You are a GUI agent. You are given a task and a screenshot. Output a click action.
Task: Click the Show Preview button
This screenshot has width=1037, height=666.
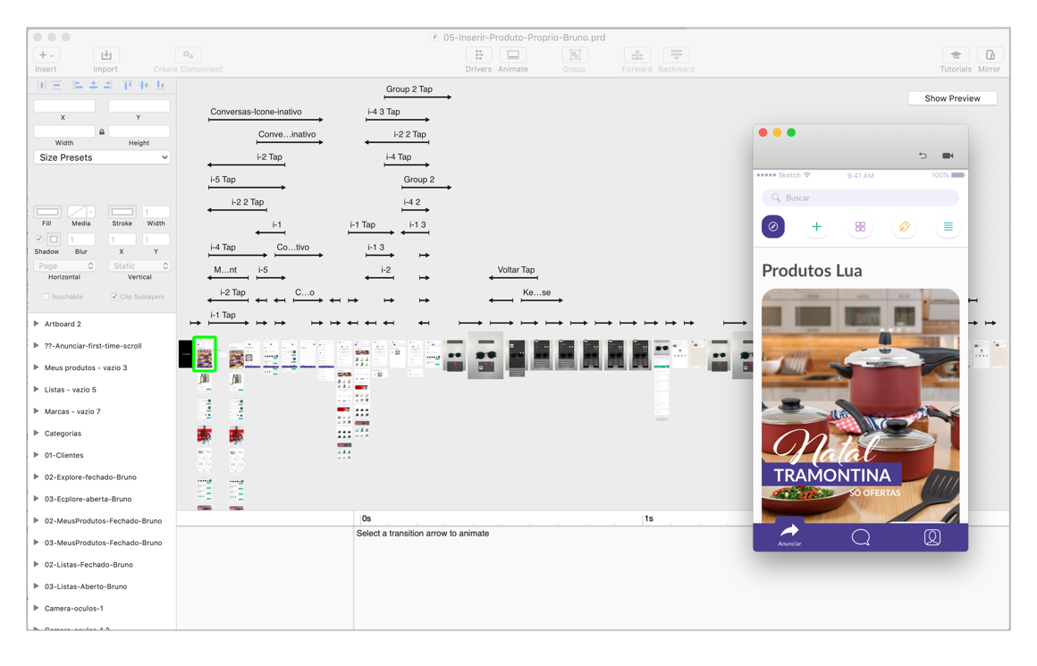pyautogui.click(x=952, y=98)
